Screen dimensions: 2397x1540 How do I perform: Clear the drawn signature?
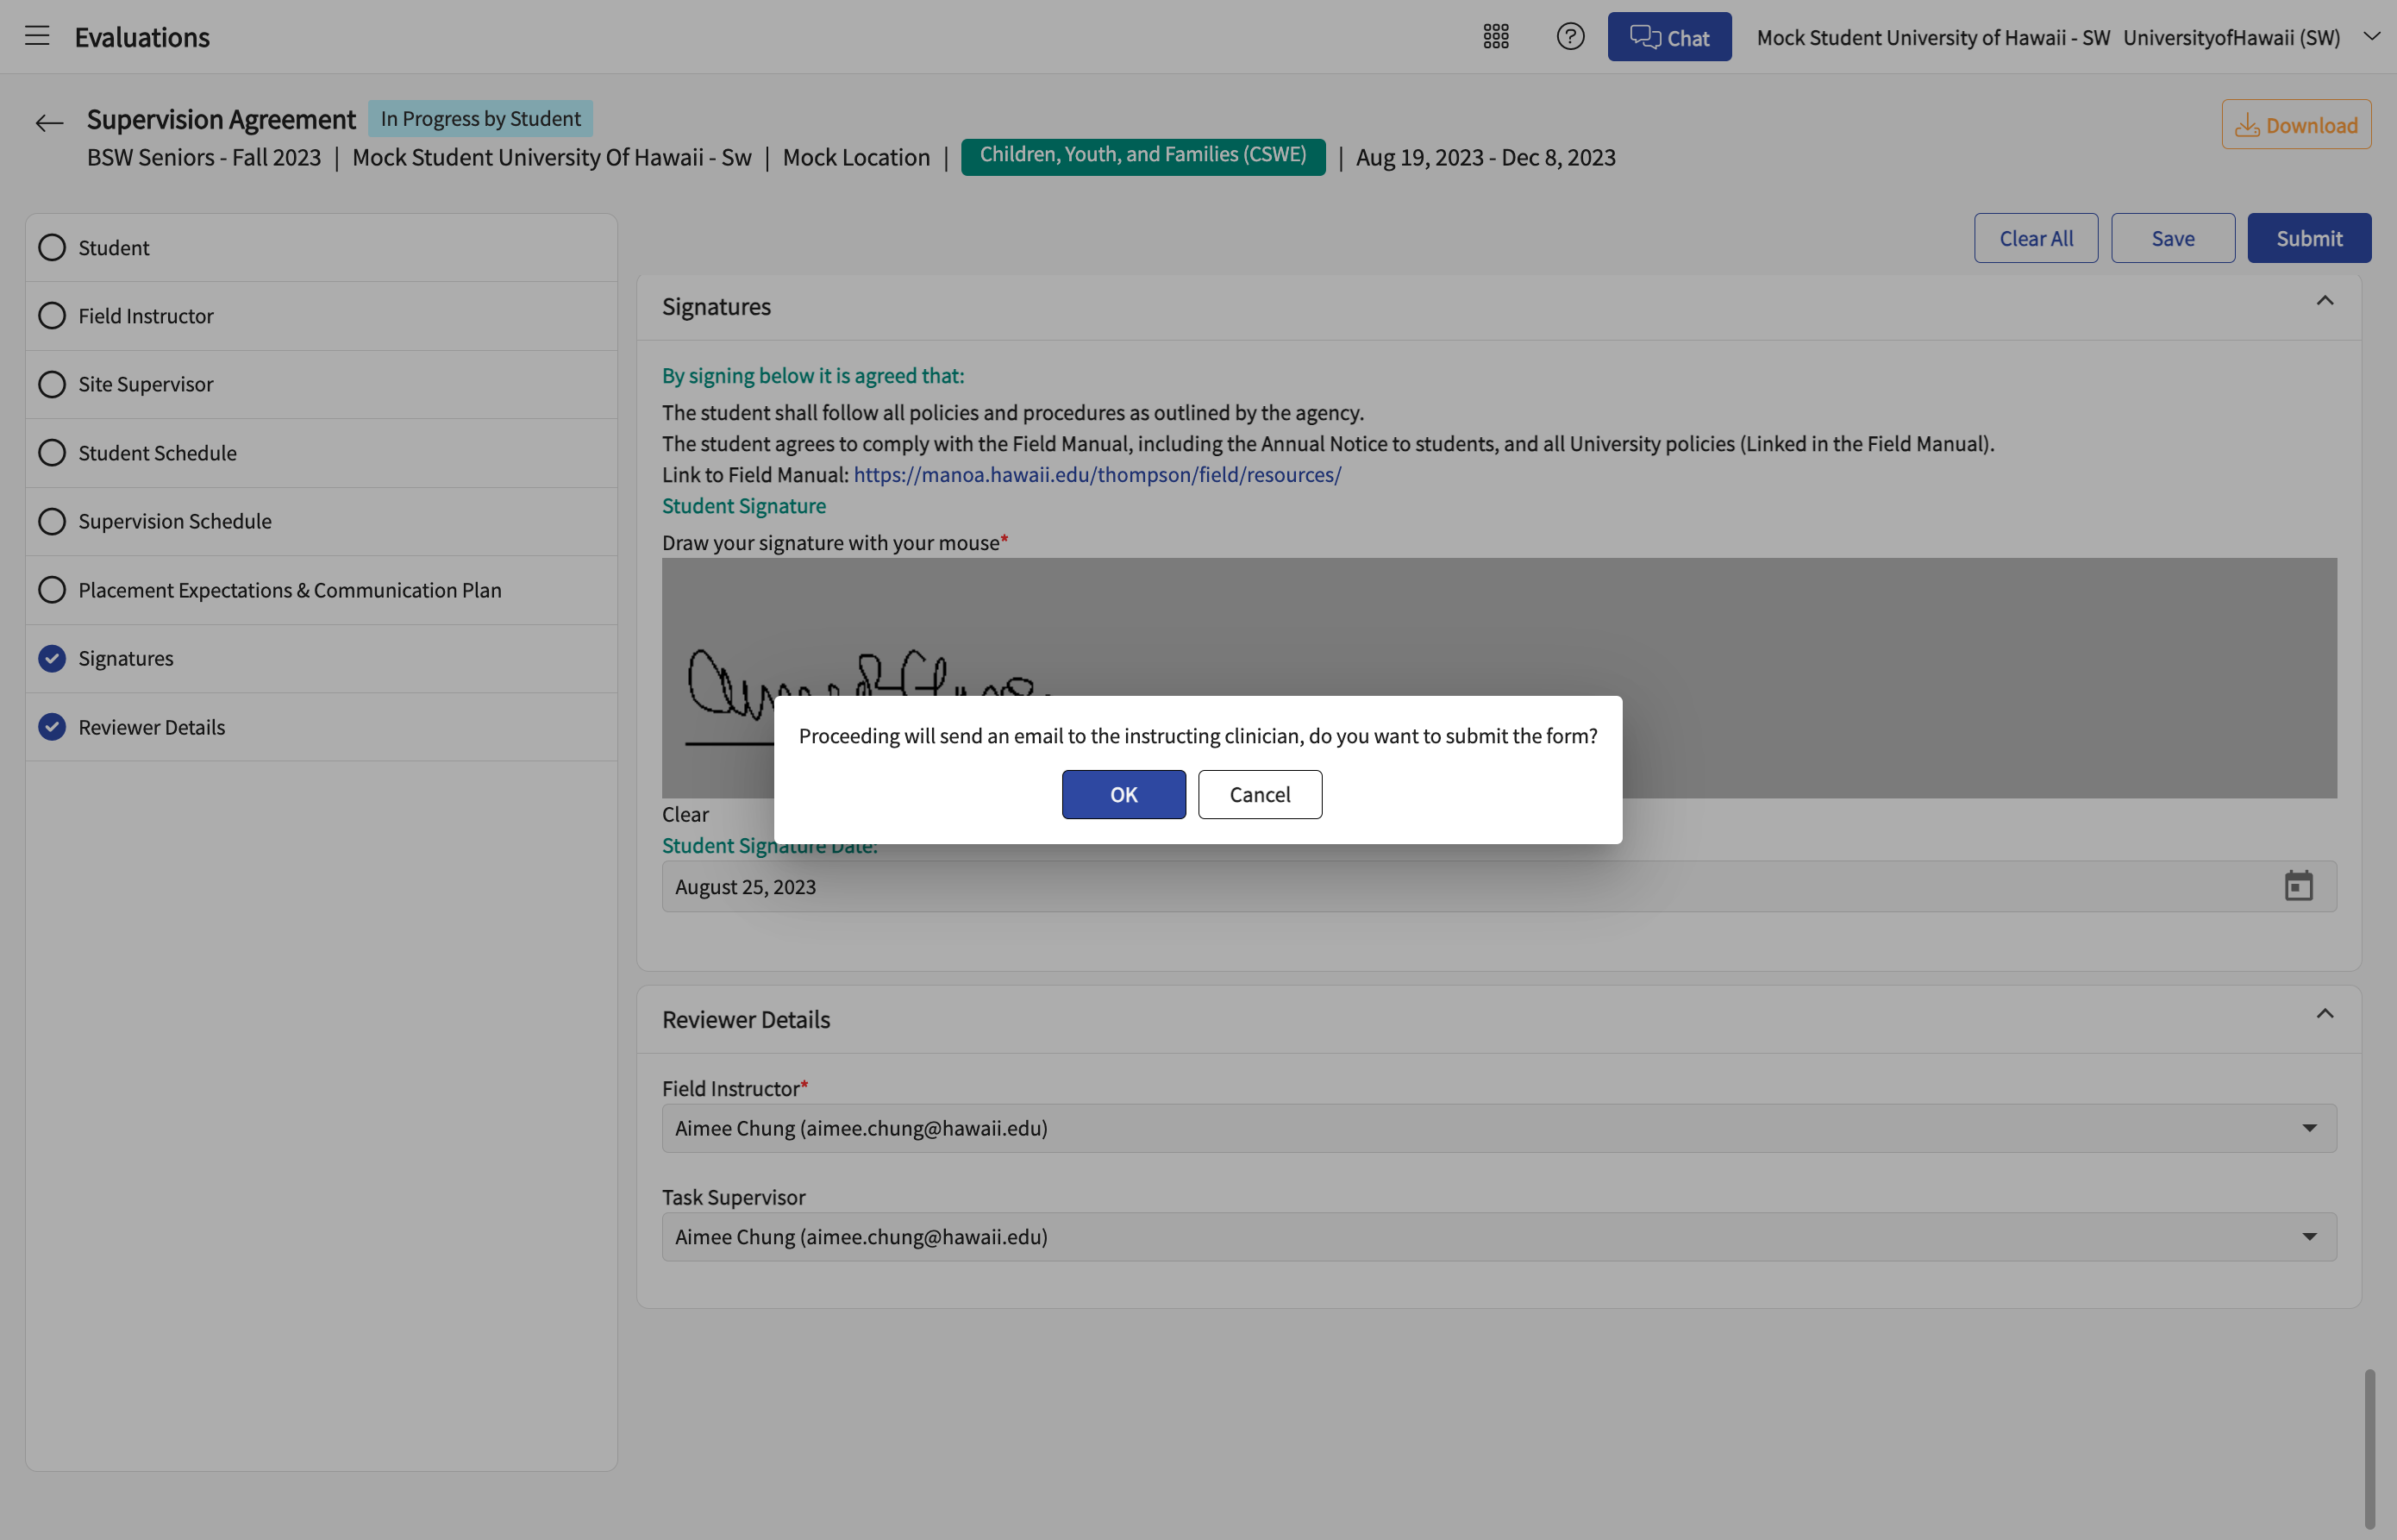[x=685, y=814]
